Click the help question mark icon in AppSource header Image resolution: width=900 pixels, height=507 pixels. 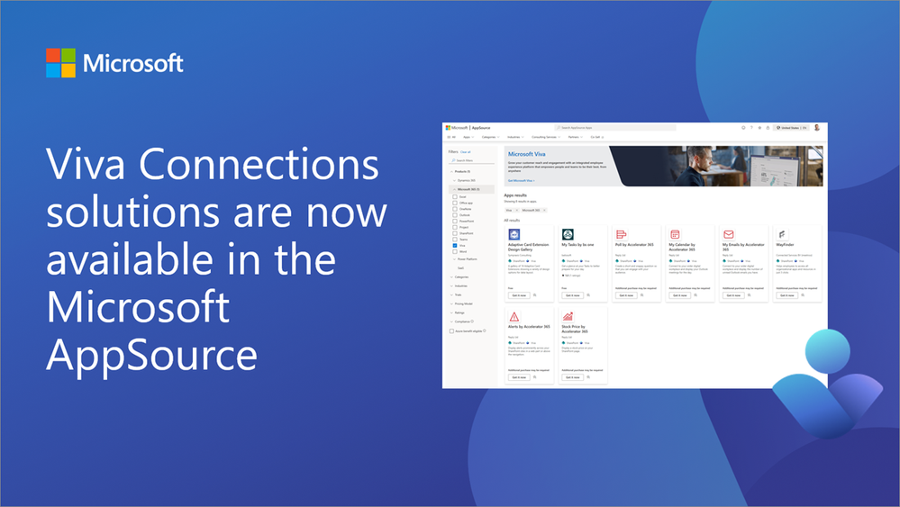[x=751, y=128]
